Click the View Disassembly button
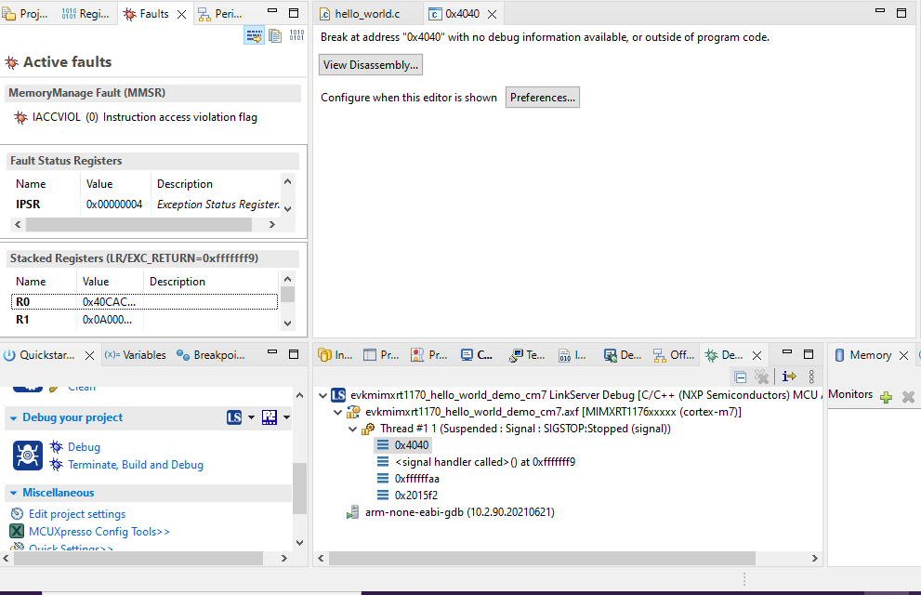 370,64
